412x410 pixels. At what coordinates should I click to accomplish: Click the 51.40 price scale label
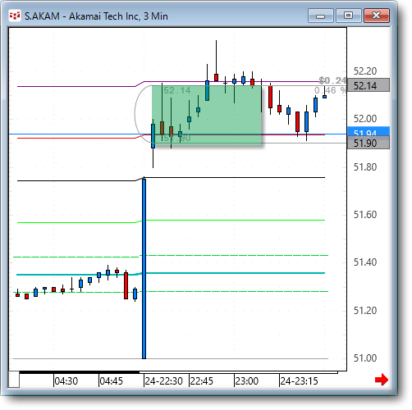click(x=365, y=262)
